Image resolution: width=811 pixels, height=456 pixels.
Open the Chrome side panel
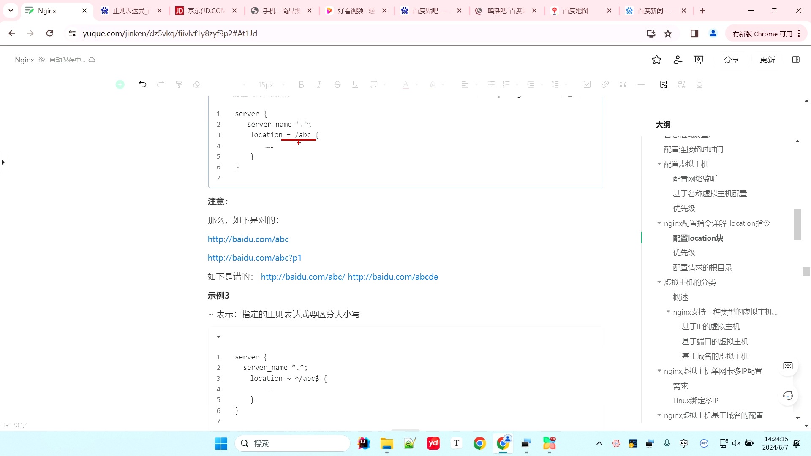click(x=694, y=33)
